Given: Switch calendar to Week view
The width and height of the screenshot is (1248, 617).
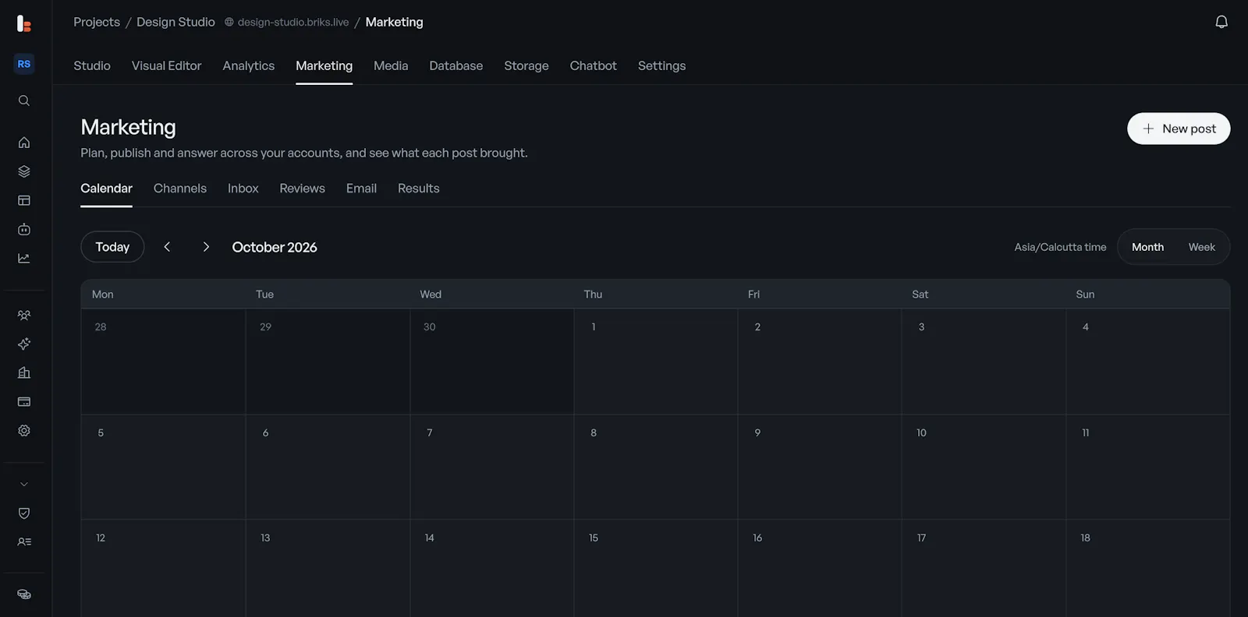Looking at the screenshot, I should point(1201,247).
